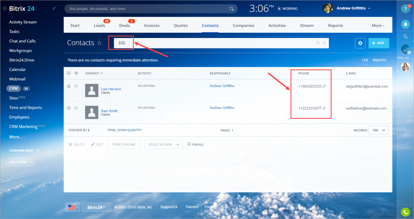
Task: Open the group chat avatar in right panel
Action: pos(405,67)
